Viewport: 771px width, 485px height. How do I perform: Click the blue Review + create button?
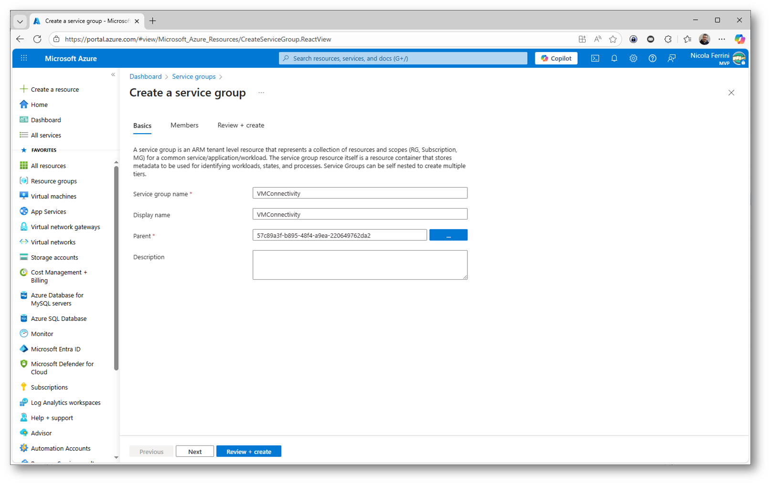249,452
